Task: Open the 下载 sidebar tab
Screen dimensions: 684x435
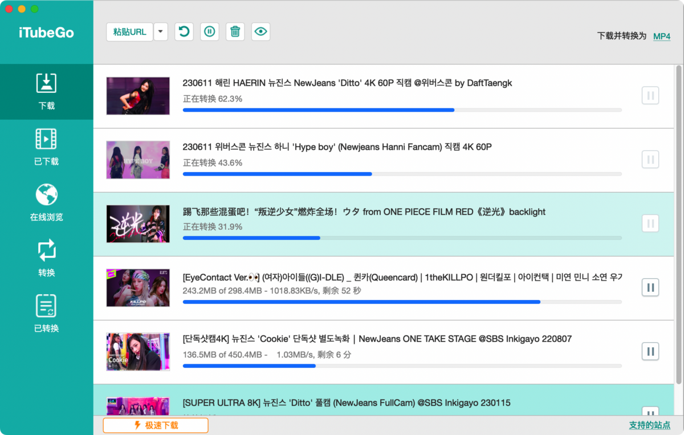Action: (47, 91)
